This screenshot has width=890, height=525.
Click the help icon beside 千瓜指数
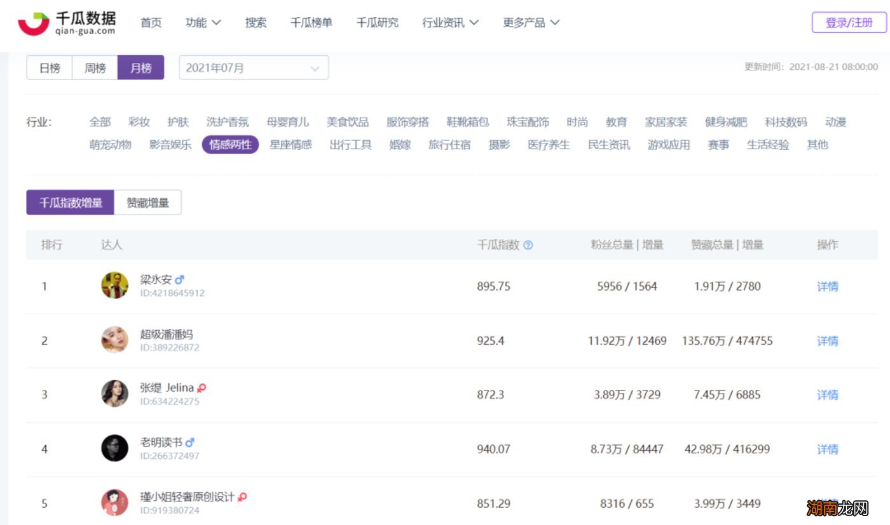click(x=528, y=245)
